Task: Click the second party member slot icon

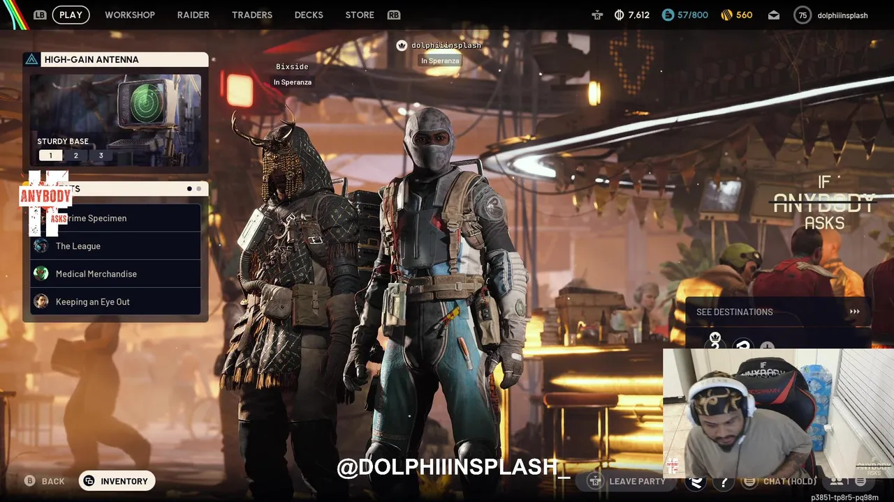Action: (743, 344)
